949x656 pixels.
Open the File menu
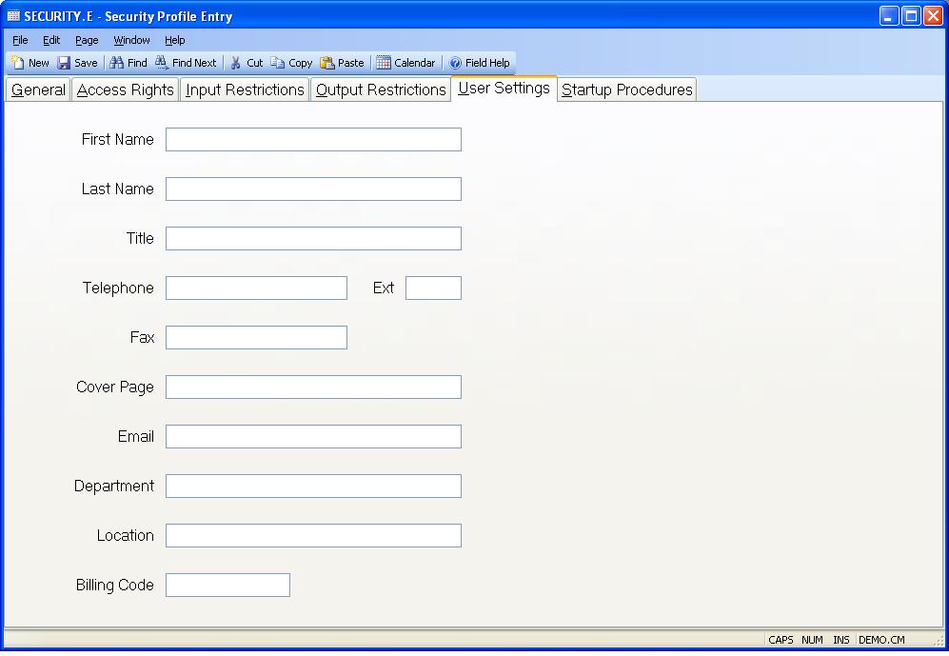(x=20, y=40)
